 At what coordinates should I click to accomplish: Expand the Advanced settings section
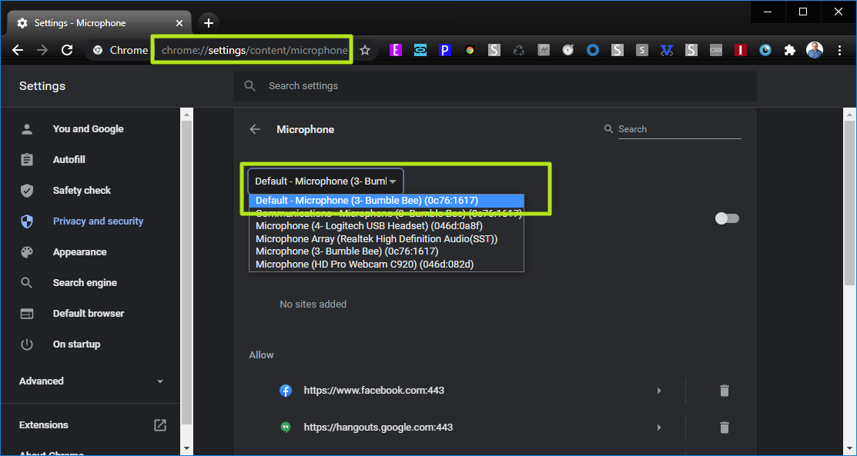[x=91, y=381]
